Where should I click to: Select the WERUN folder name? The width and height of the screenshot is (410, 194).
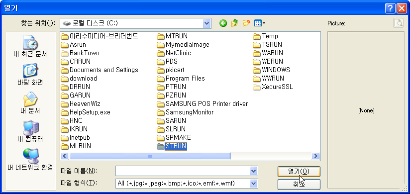[273, 62]
